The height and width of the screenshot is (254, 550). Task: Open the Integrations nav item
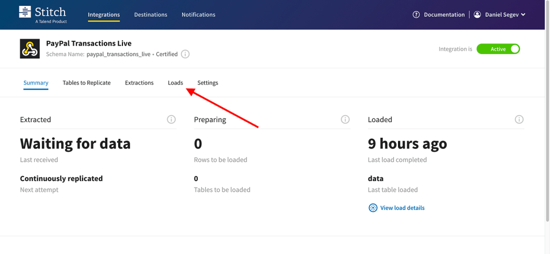click(104, 14)
